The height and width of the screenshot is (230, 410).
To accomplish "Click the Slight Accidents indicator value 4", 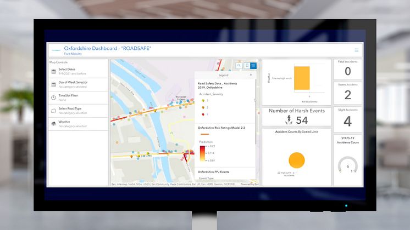I will (347, 121).
